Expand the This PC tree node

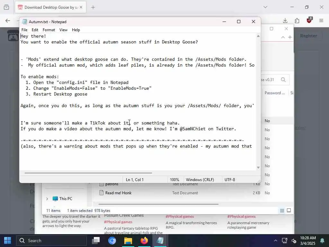point(47,199)
